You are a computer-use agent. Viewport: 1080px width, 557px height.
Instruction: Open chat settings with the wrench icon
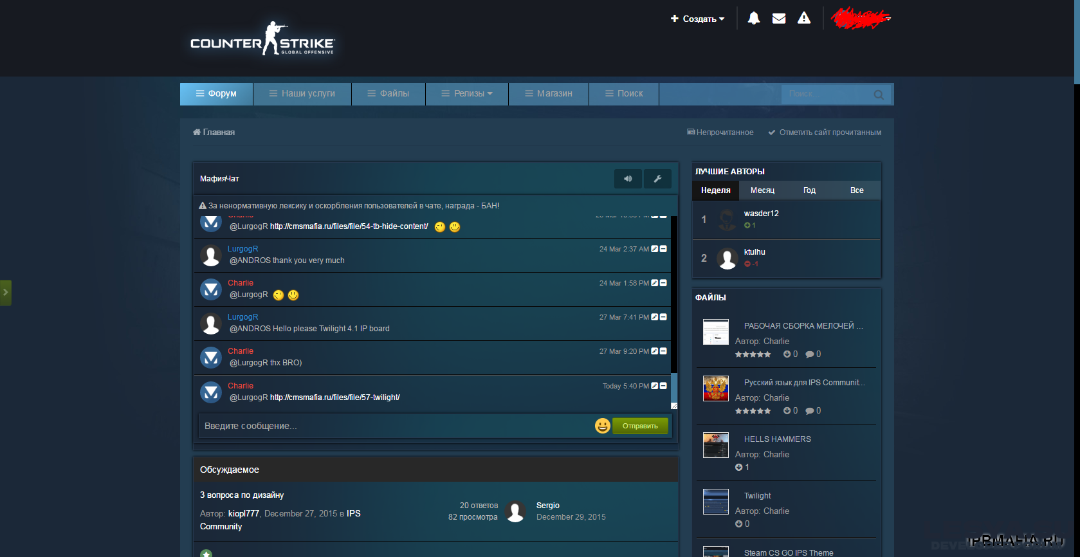click(x=657, y=179)
